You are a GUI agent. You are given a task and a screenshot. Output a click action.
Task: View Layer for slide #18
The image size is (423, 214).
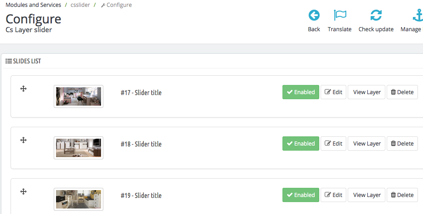click(x=367, y=143)
